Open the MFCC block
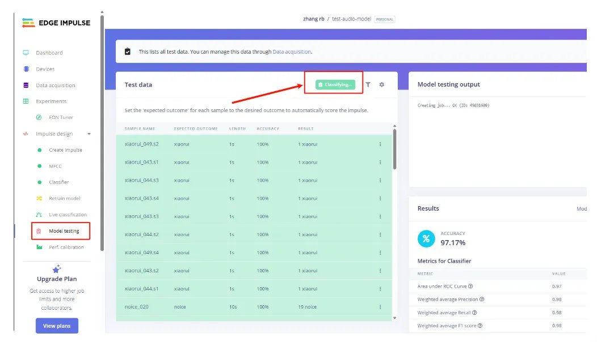This screenshot has width=597, height=342. click(x=55, y=166)
